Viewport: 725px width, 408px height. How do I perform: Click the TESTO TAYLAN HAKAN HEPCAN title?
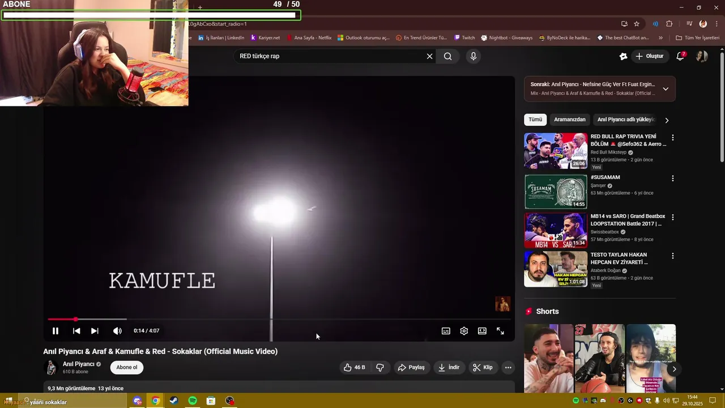[x=619, y=258]
